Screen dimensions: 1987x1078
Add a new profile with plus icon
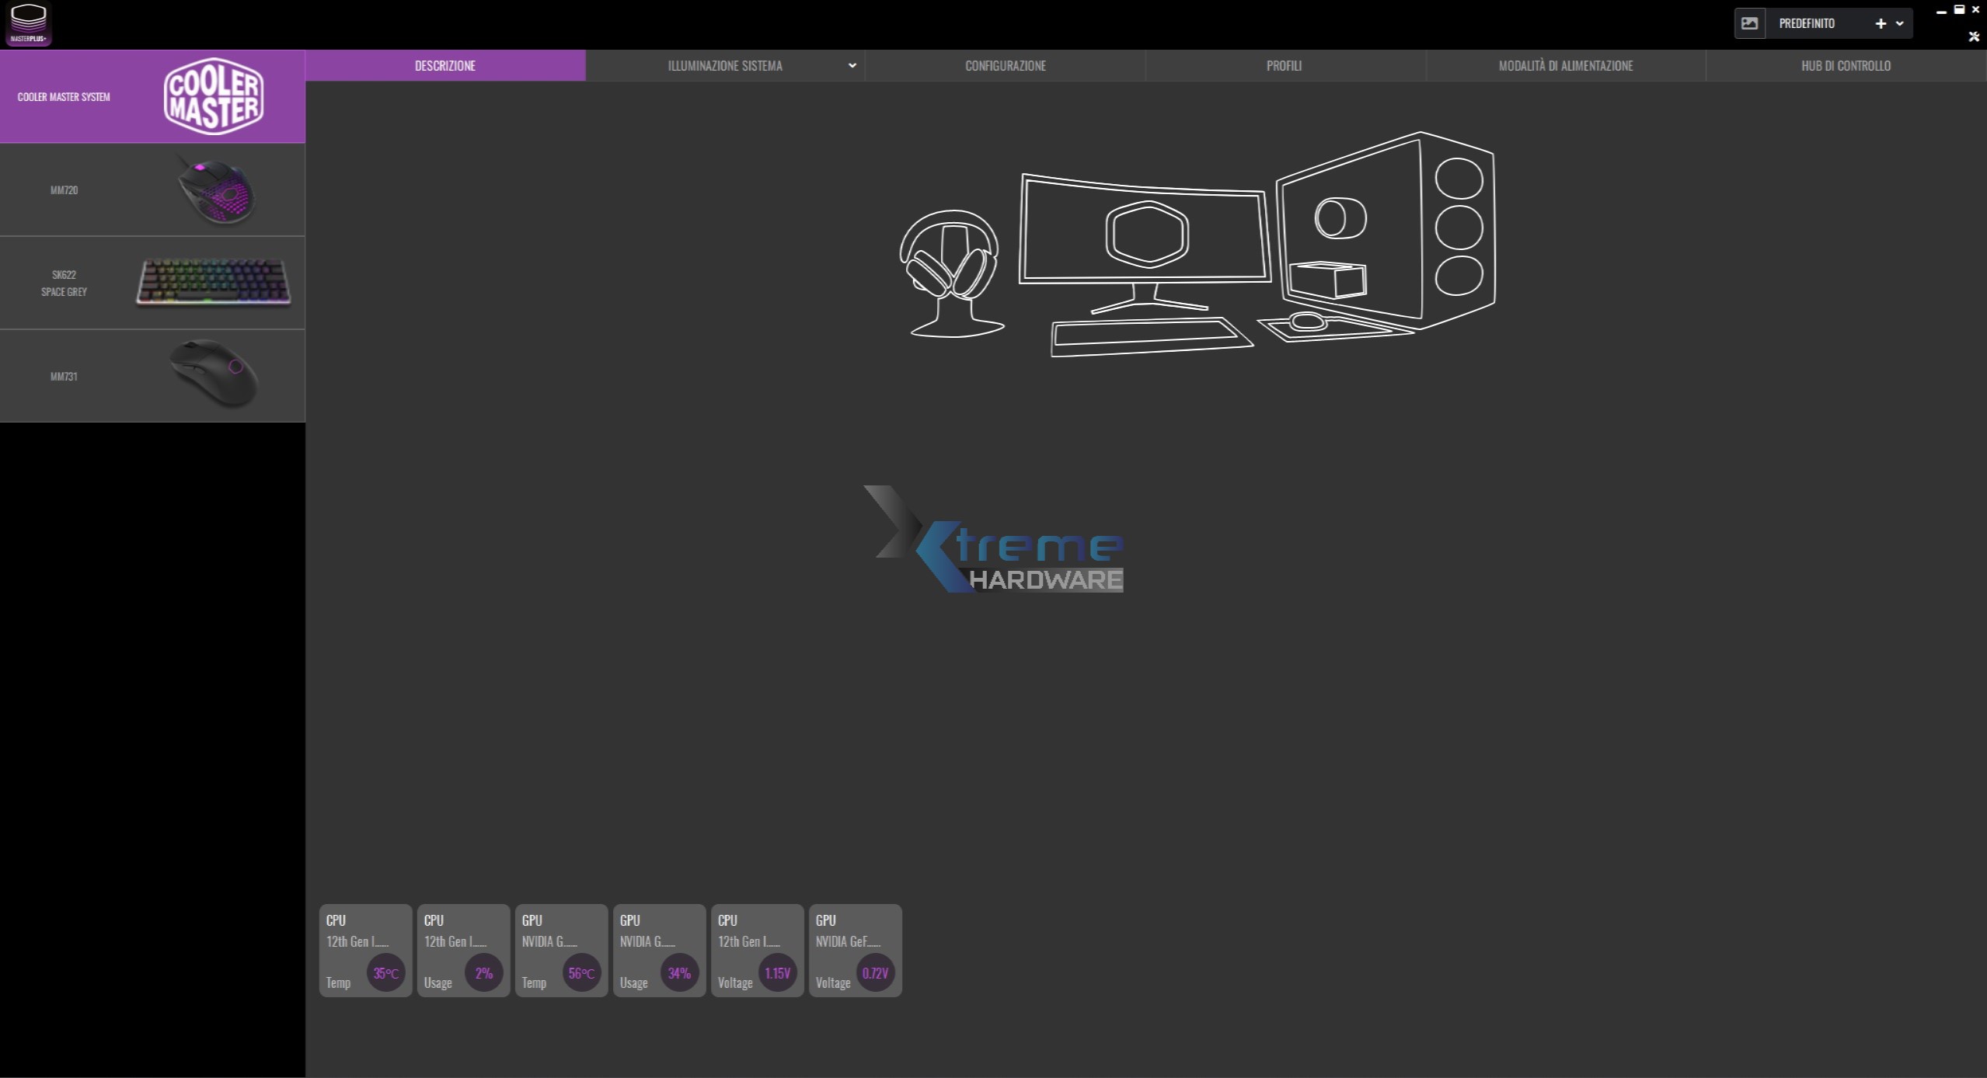pyautogui.click(x=1880, y=23)
